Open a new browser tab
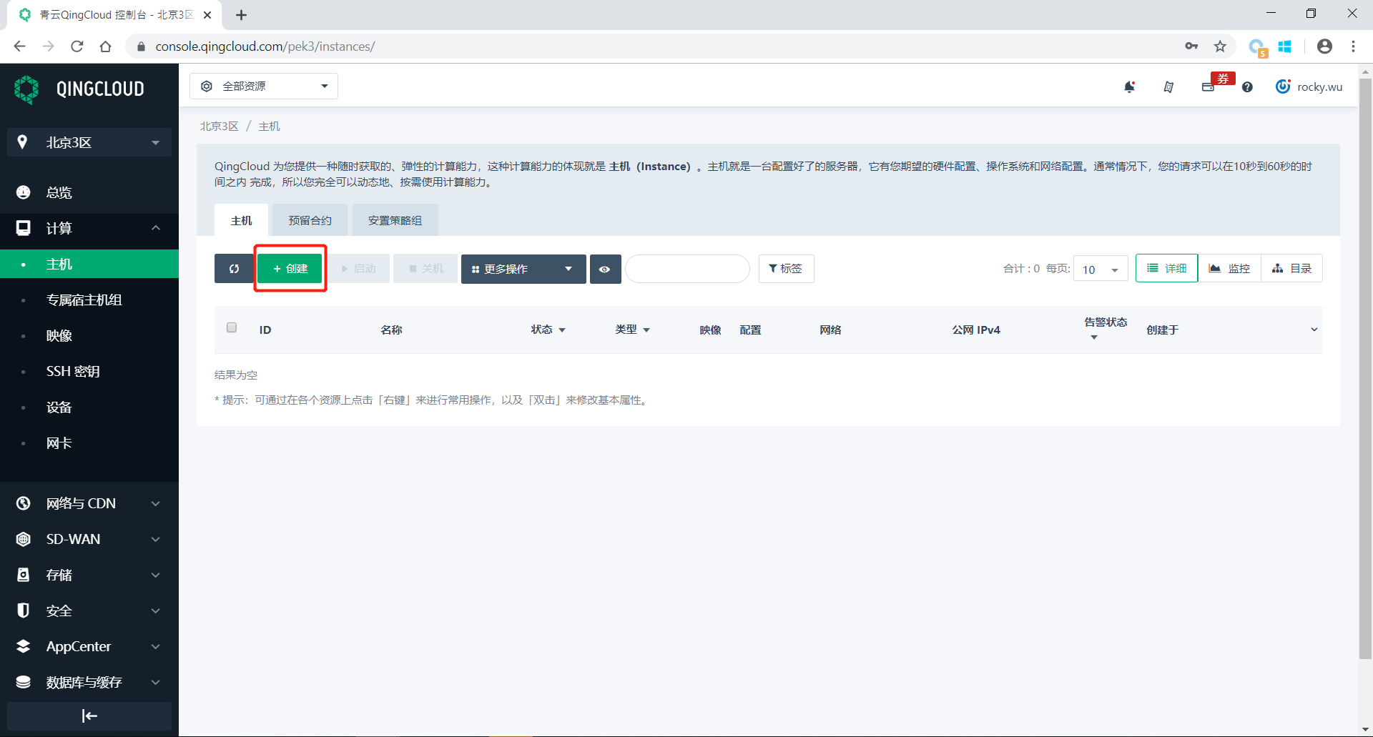This screenshot has height=737, width=1373. coord(241,15)
